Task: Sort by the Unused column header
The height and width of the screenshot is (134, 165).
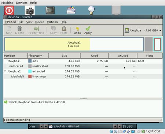Action: point(123,56)
